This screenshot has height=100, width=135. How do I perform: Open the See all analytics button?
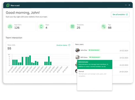click(120, 14)
